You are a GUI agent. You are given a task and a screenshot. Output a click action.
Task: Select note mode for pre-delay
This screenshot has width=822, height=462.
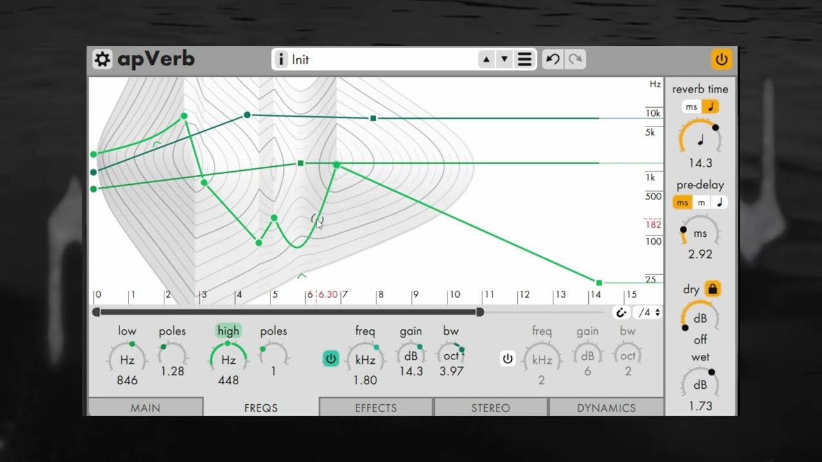(719, 202)
